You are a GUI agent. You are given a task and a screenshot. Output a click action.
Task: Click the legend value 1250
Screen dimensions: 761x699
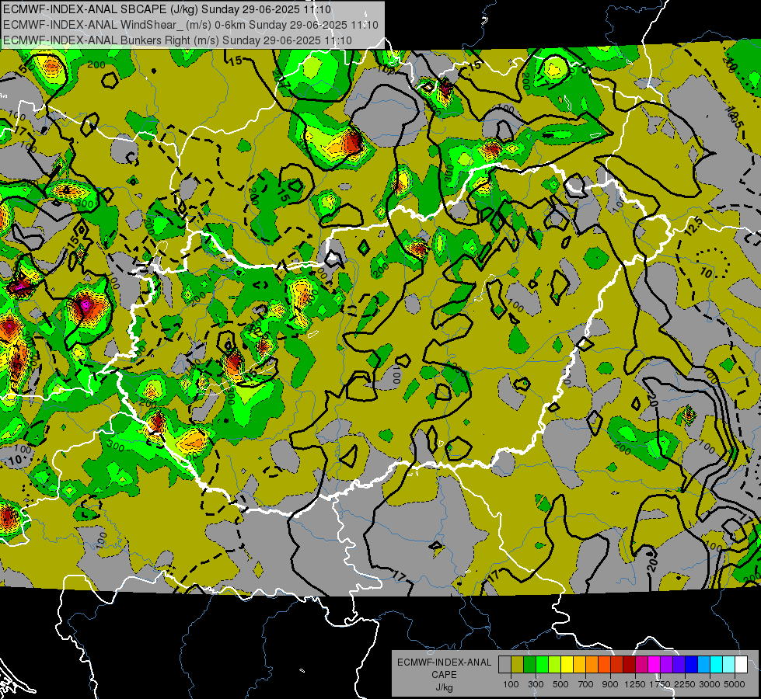[x=635, y=684]
